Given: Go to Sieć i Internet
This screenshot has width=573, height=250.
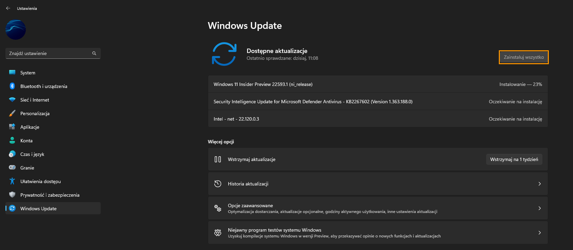Looking at the screenshot, I should click(53, 100).
